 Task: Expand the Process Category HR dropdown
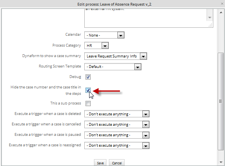click(x=105, y=45)
